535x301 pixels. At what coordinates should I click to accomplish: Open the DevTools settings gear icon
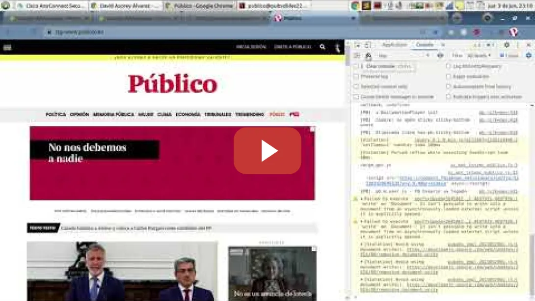507,45
